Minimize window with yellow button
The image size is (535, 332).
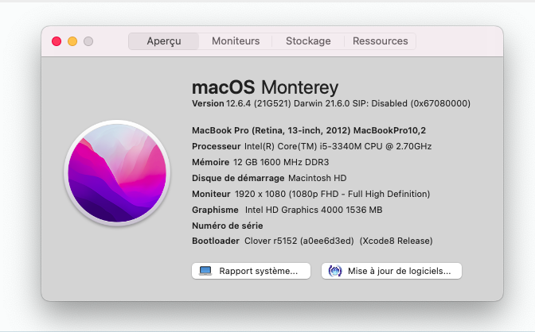72,41
